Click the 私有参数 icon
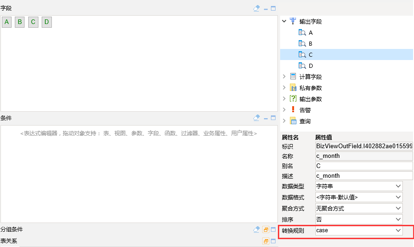414x247 pixels. point(293,87)
